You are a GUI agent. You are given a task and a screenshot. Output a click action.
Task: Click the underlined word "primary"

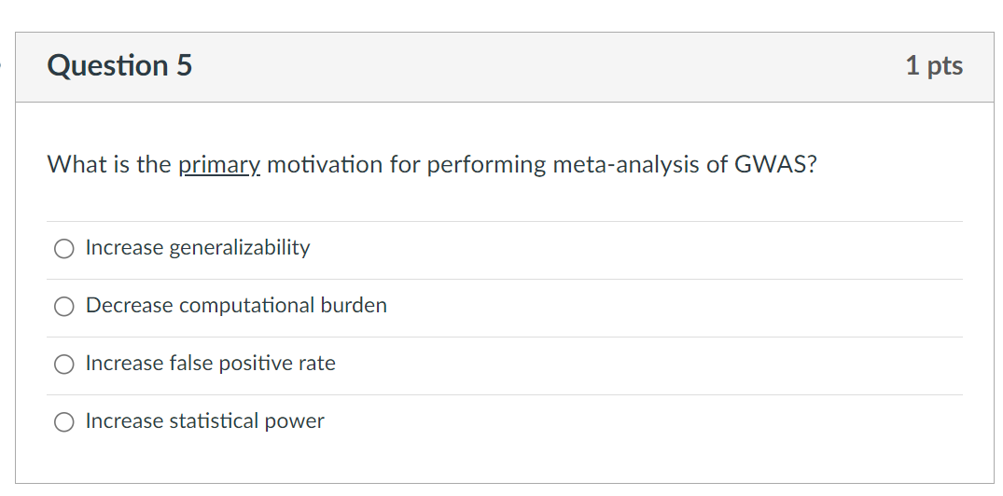coord(219,165)
